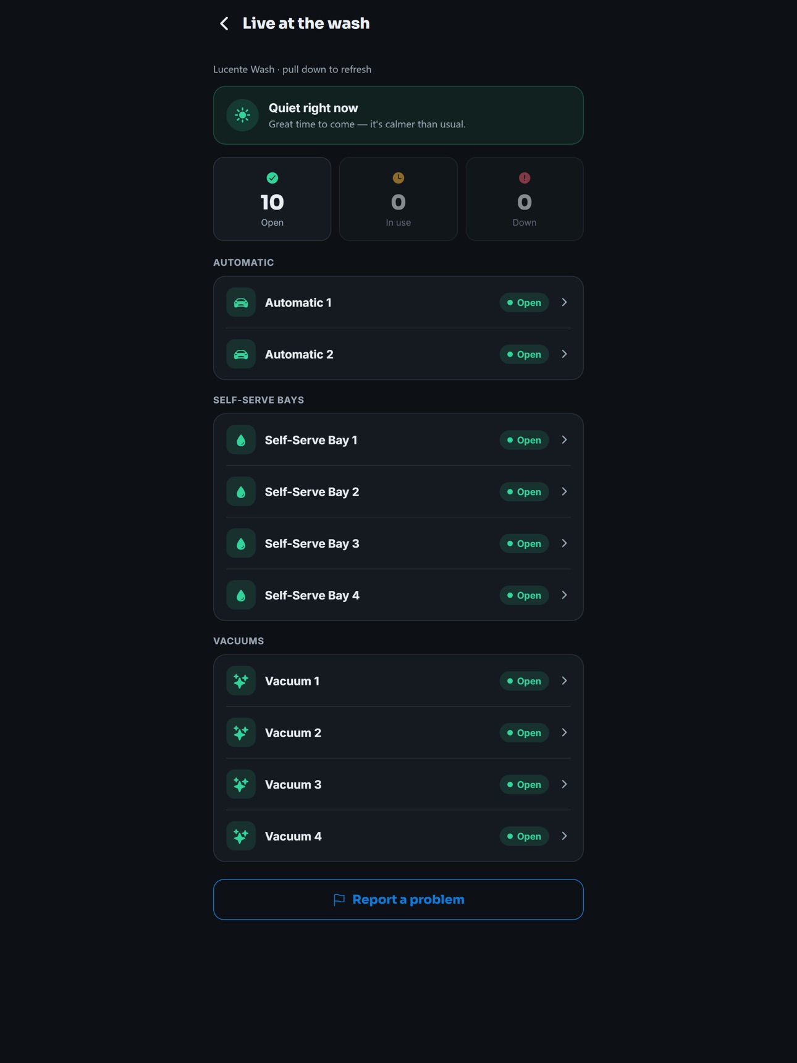Click the Automatic 2 row label
797x1063 pixels.
click(x=299, y=355)
